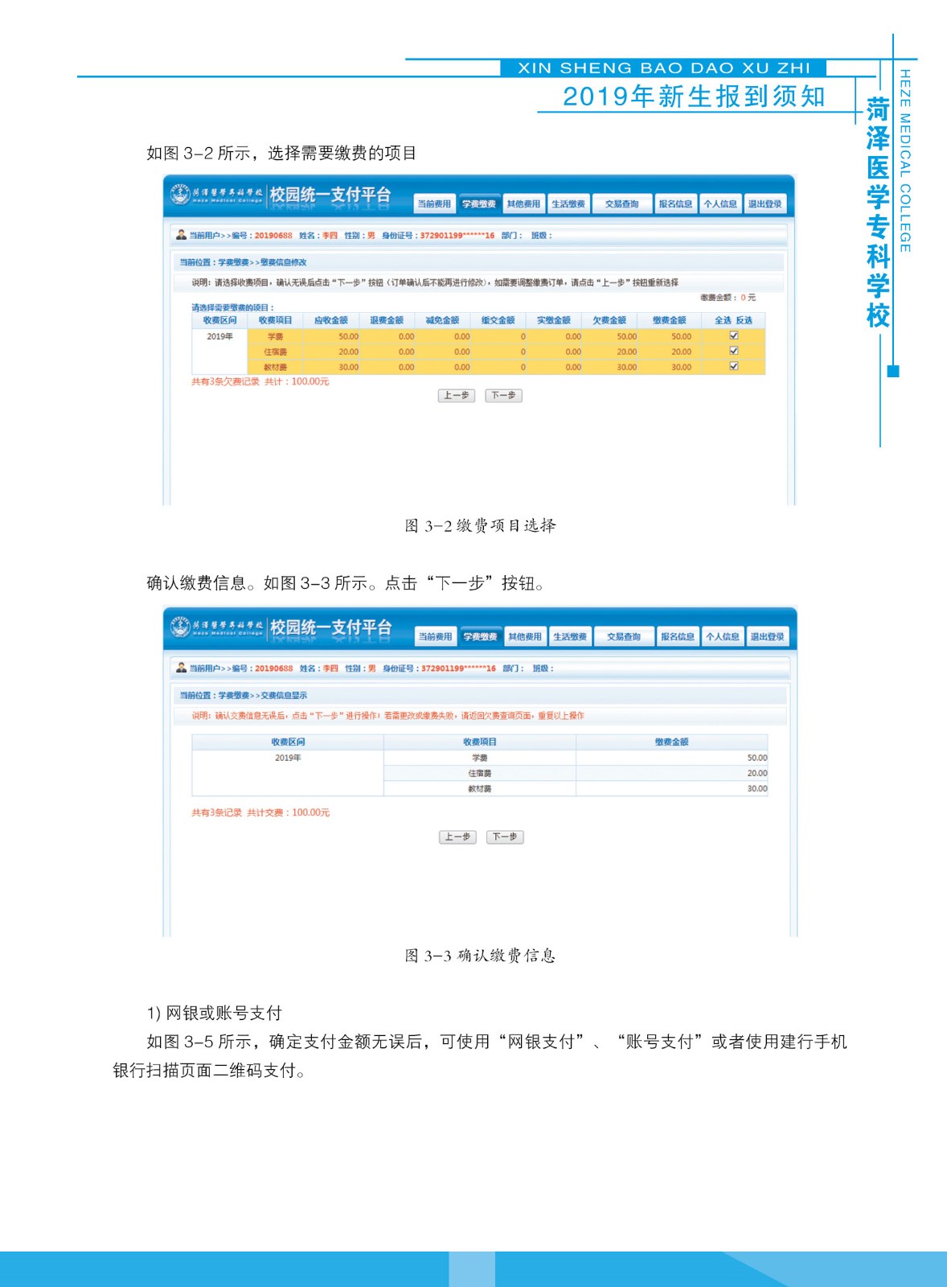947x1287 pixels.
Task: Click 退出登录 in figure 3-3 to log out
Action: click(767, 637)
